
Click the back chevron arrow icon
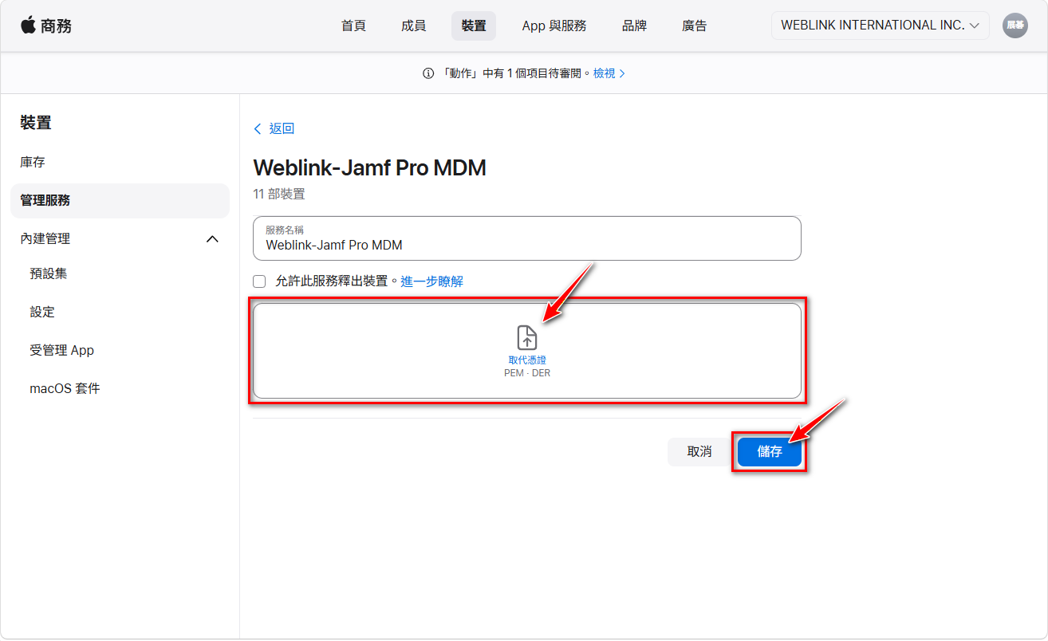click(x=258, y=129)
